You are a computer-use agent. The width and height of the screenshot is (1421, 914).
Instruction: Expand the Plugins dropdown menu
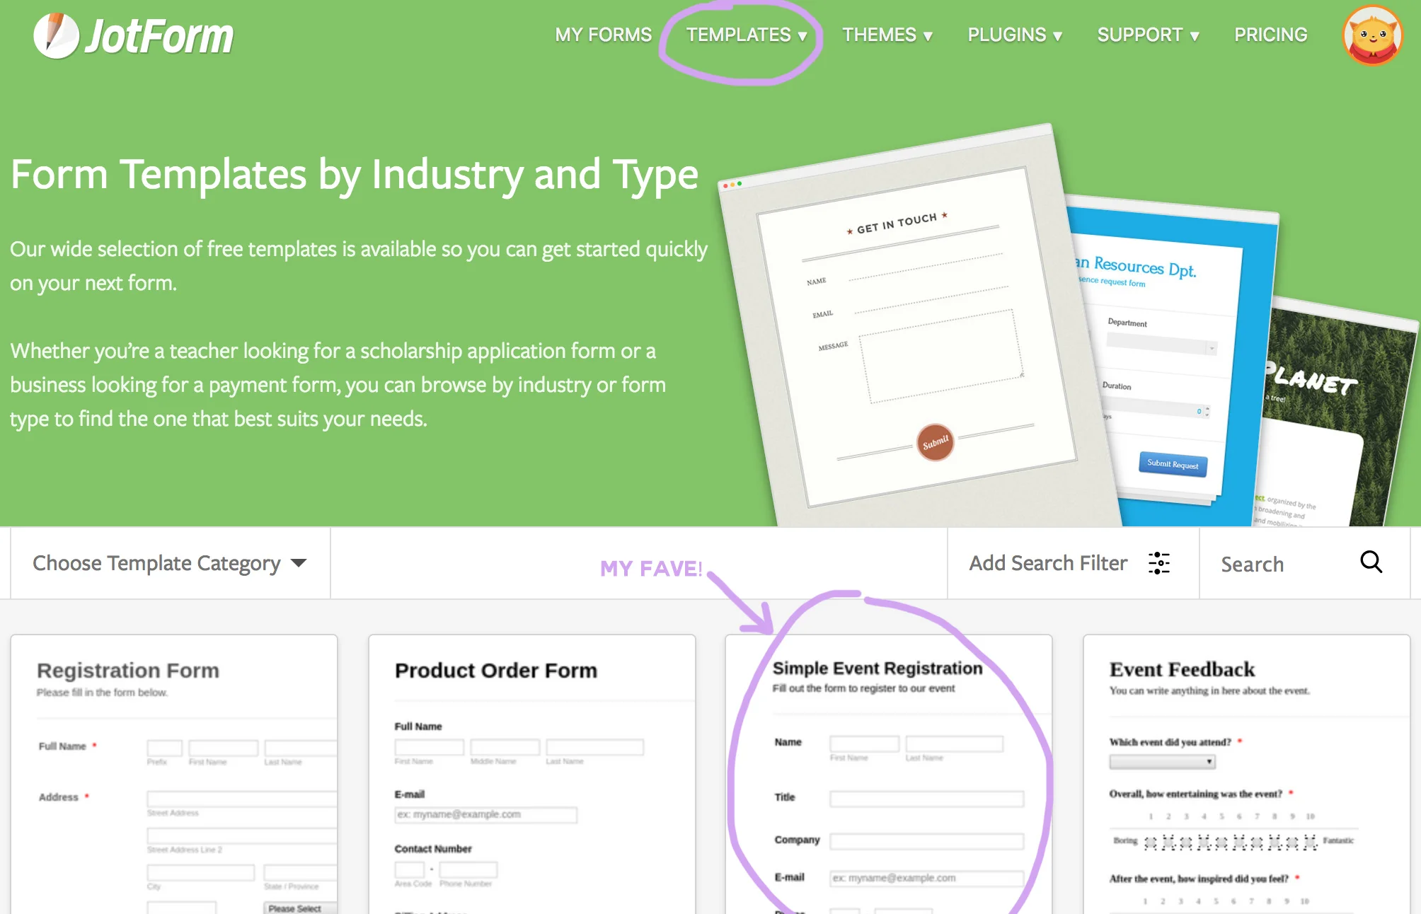[x=1015, y=35]
